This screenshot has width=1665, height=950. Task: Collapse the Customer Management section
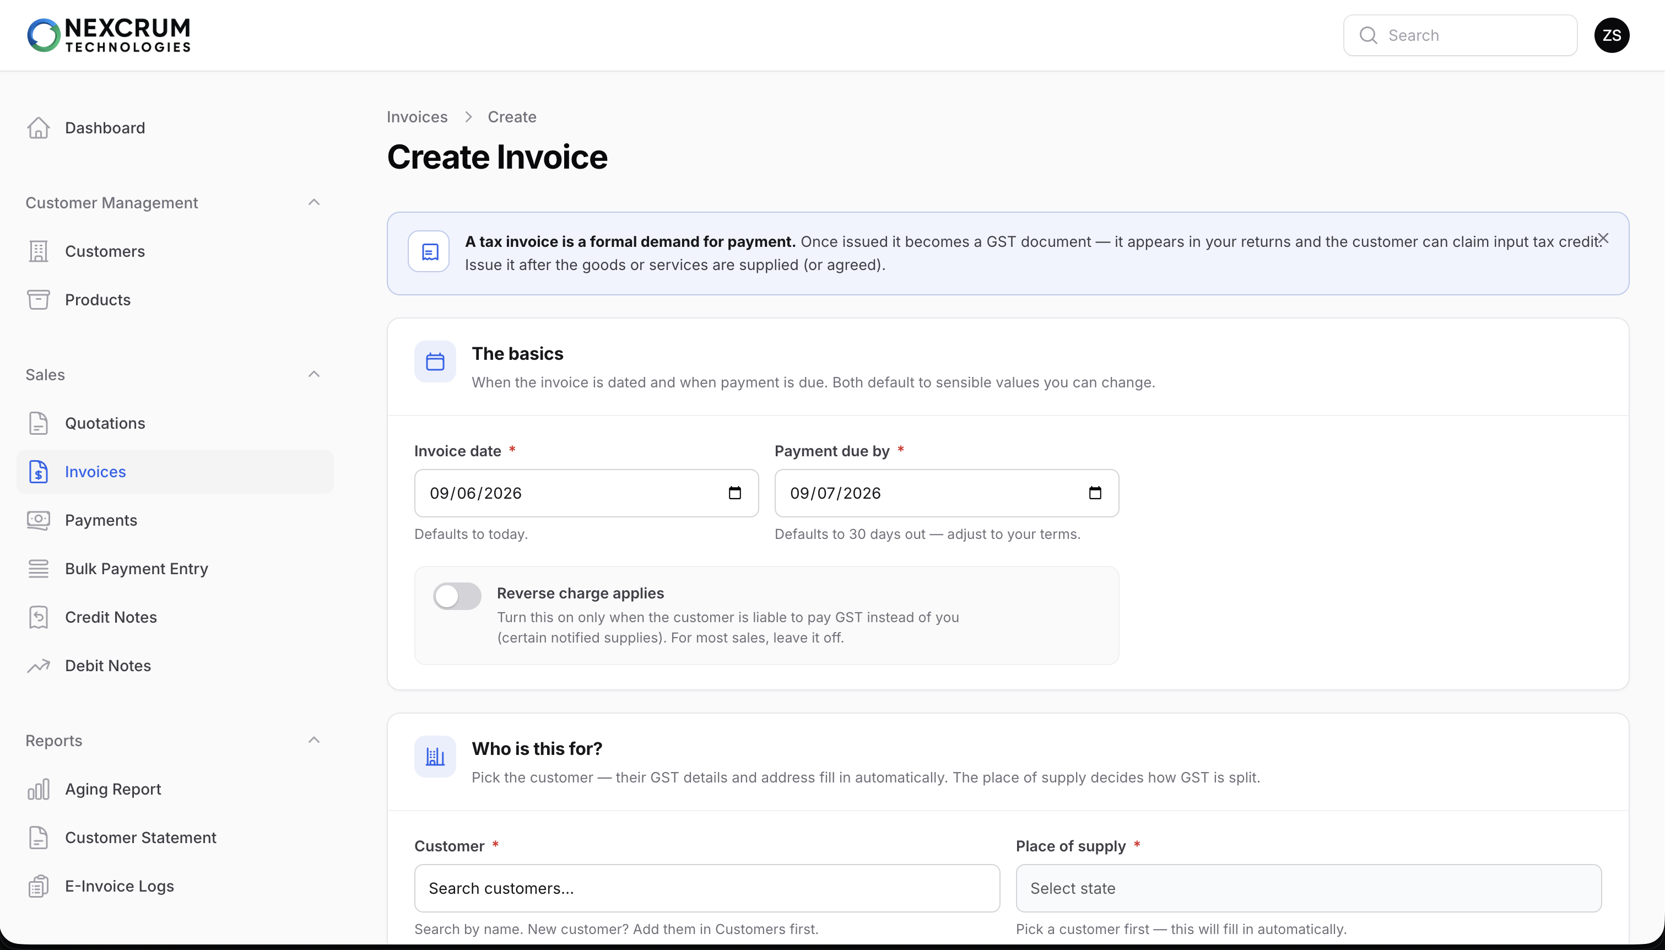(x=313, y=202)
